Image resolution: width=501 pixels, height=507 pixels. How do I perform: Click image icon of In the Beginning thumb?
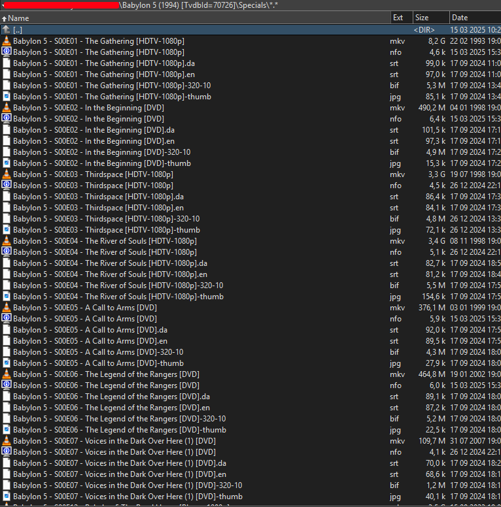6,163
